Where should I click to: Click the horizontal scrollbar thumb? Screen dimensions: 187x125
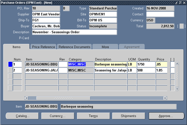click(63, 98)
